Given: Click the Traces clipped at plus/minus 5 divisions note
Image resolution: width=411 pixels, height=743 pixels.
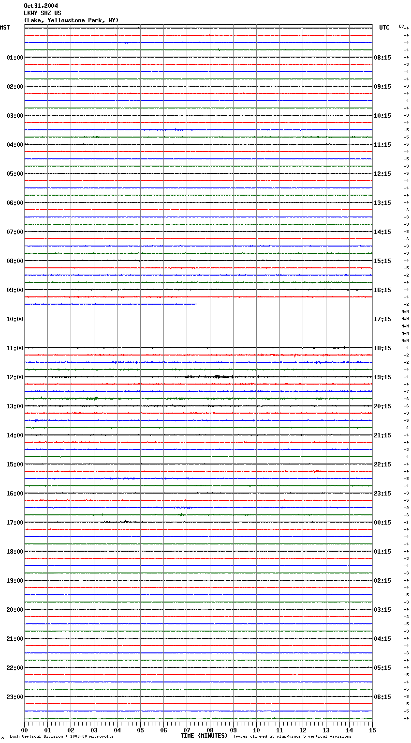Looking at the screenshot, I should [x=292, y=737].
